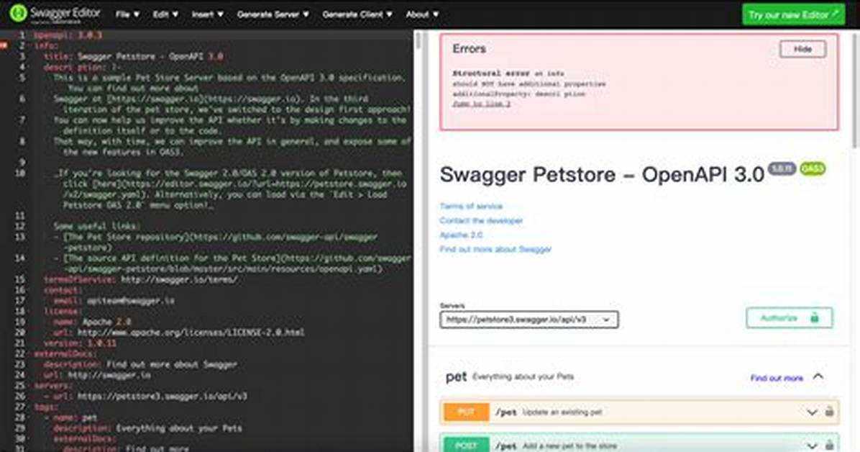Image resolution: width=860 pixels, height=452 pixels.
Task: Click the OAS3 badge next to title
Action: (813, 168)
